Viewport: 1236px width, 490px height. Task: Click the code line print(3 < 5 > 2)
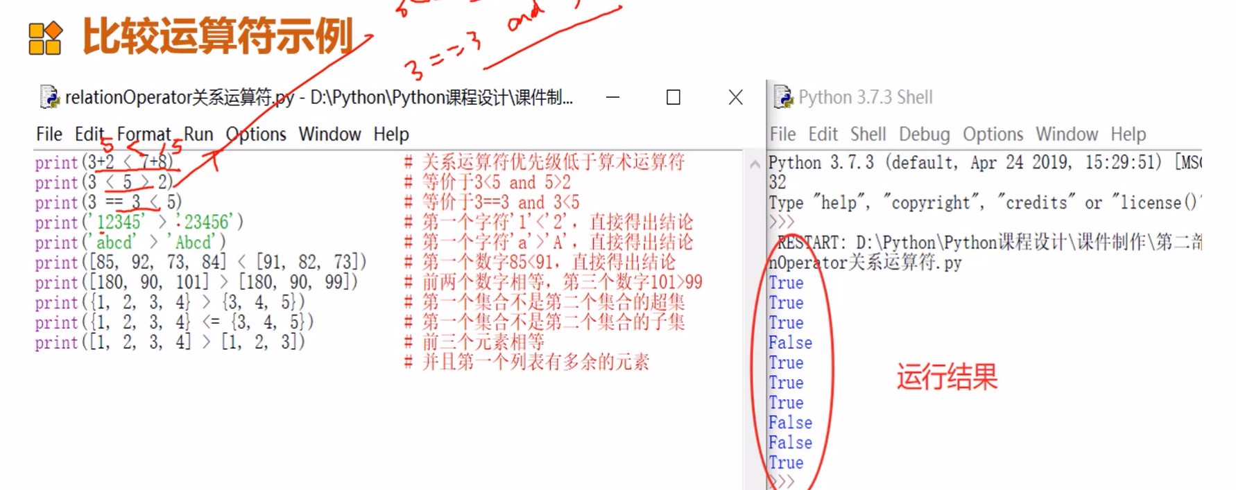point(104,182)
